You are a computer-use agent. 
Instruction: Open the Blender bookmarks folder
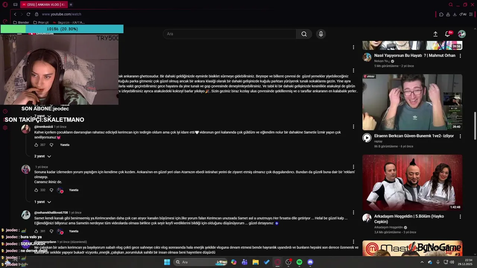21,22
